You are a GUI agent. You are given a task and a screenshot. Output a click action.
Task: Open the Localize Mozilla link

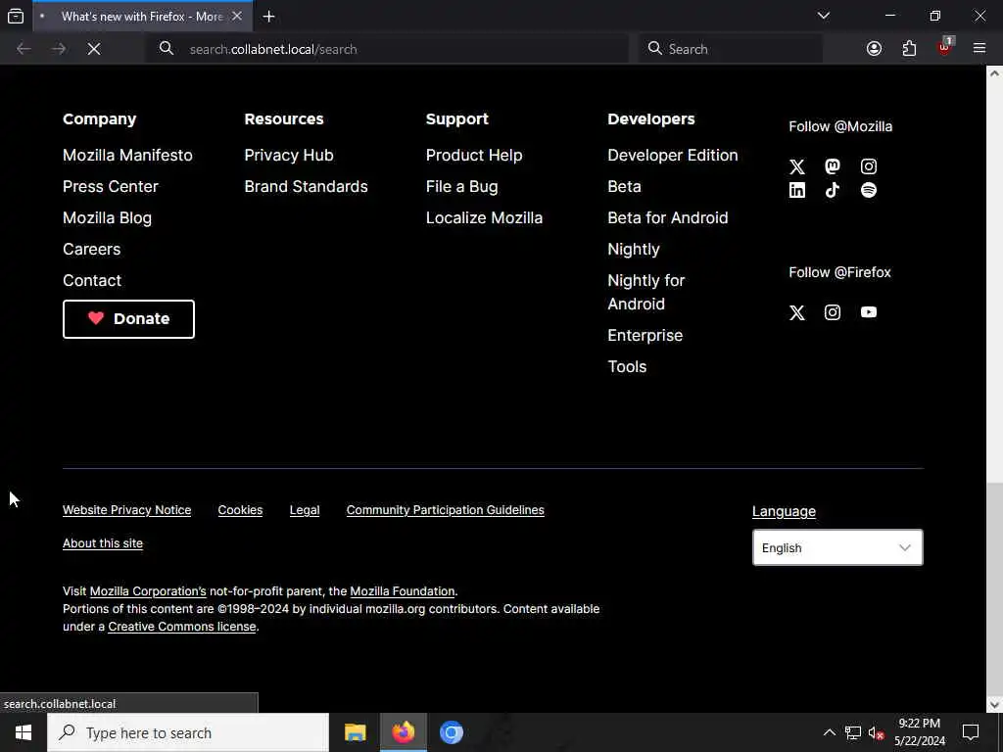[484, 218]
